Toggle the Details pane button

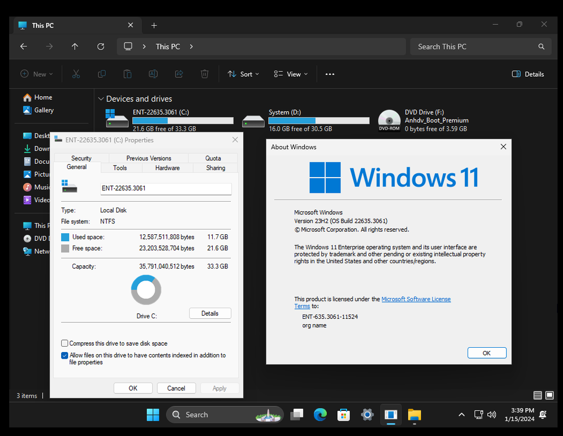(x=528, y=74)
